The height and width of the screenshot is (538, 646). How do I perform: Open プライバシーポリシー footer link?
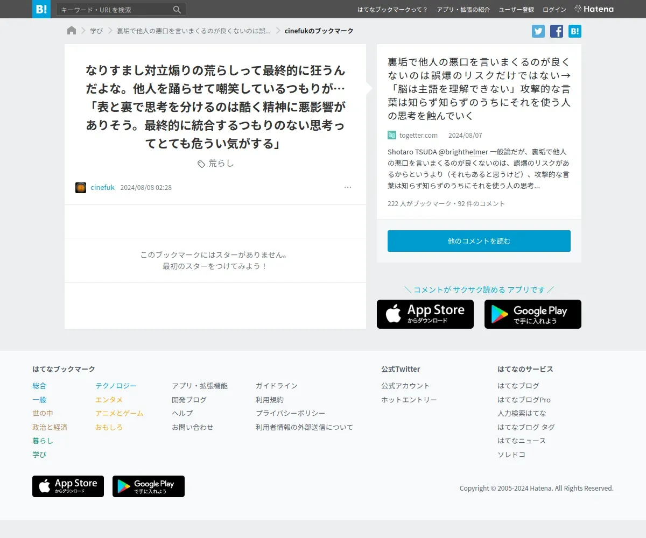291,413
